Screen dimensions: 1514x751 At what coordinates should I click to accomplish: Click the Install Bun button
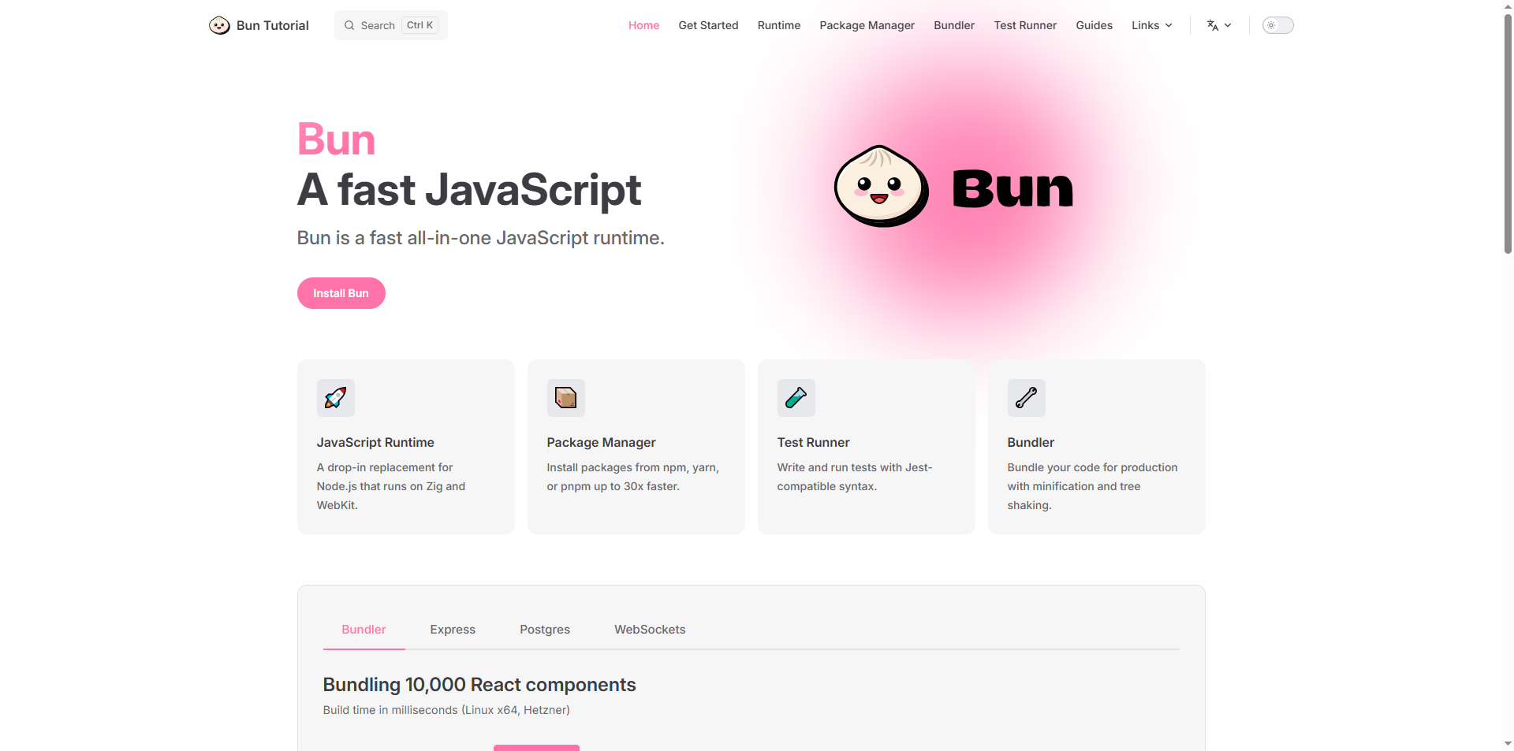point(341,293)
